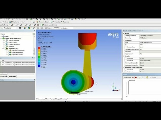This screenshot has width=161, height=120.
Task: Click the Suppressed No value
Action: (150, 54)
